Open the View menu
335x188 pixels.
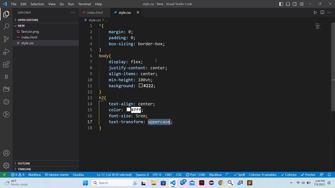[52, 4]
